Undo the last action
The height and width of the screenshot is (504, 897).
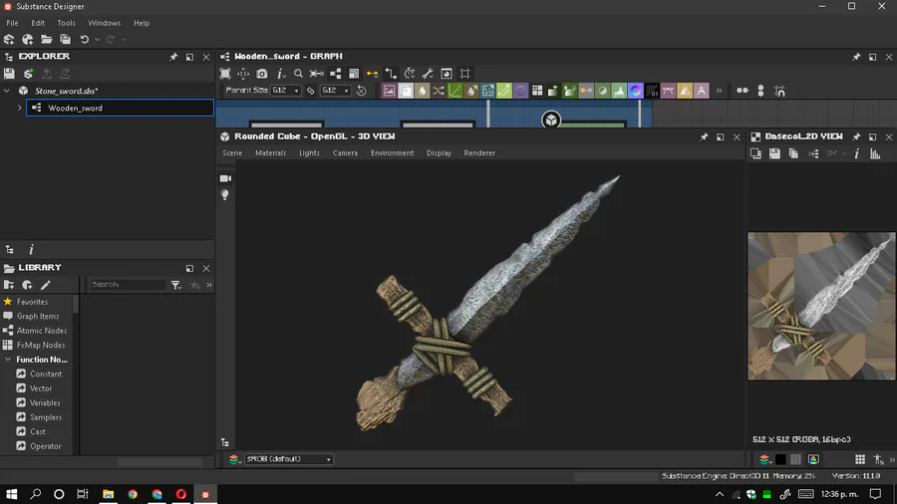pos(84,40)
